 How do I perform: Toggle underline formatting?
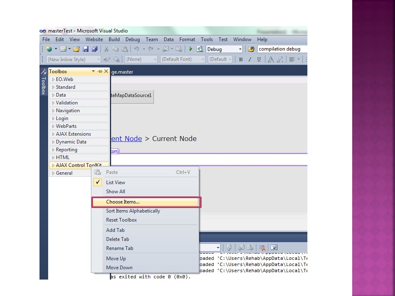[259, 59]
